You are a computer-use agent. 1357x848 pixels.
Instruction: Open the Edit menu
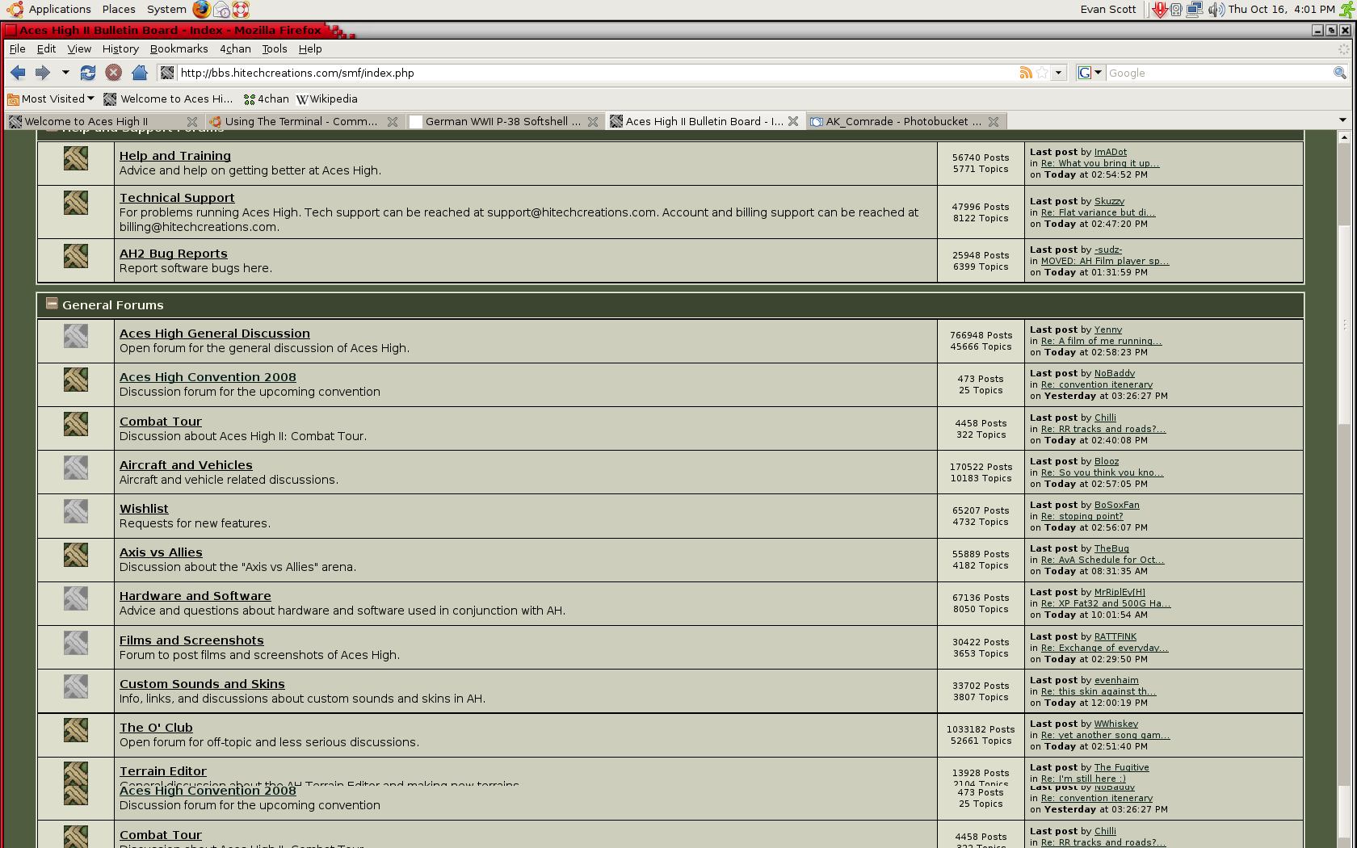pos(46,48)
